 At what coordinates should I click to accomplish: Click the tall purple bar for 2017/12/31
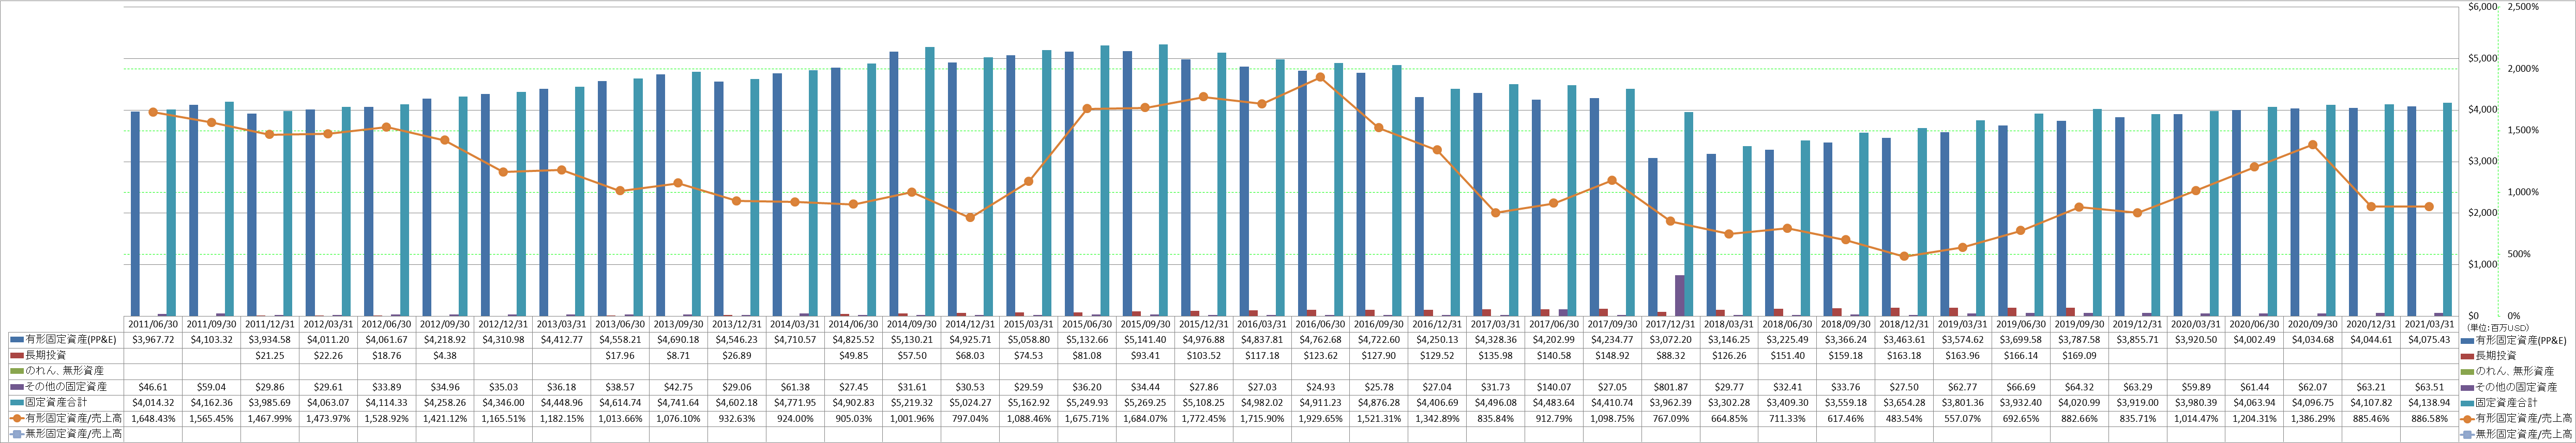click(1680, 295)
